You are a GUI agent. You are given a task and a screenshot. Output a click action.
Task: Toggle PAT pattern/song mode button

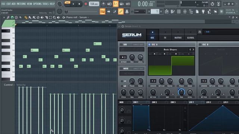tap(67, 3)
